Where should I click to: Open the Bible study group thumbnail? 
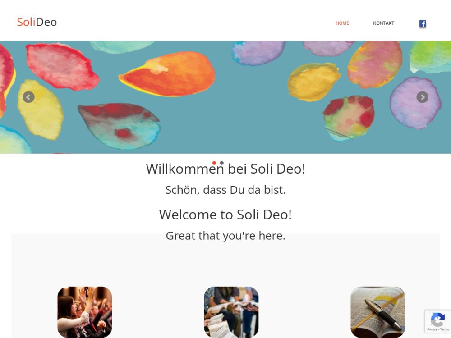pyautogui.click(x=231, y=312)
